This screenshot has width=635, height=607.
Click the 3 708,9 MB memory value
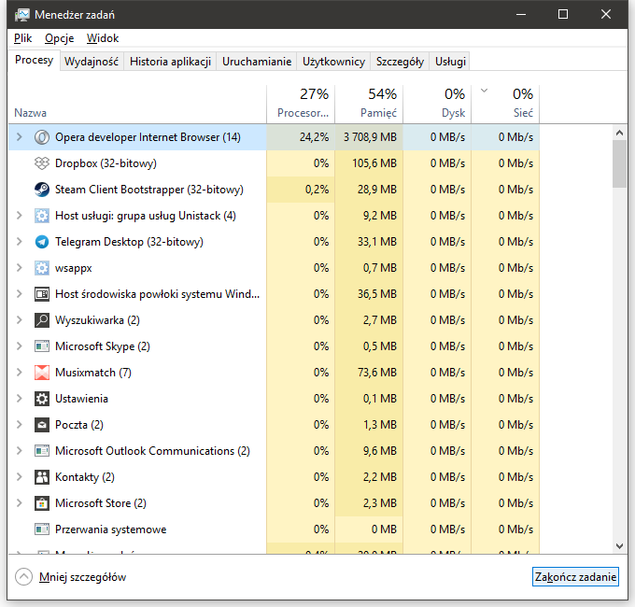370,137
